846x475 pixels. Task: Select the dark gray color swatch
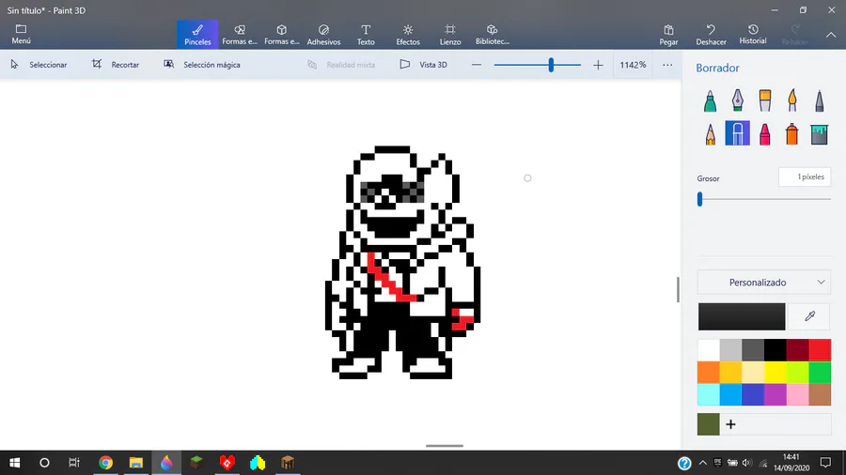753,350
